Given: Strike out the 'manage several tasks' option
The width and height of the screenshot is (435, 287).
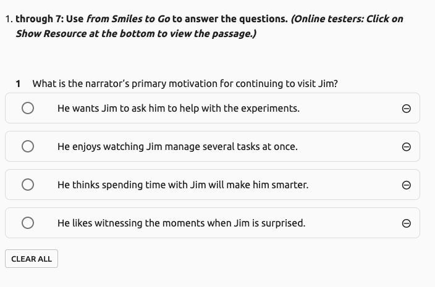Looking at the screenshot, I should 406,147.
